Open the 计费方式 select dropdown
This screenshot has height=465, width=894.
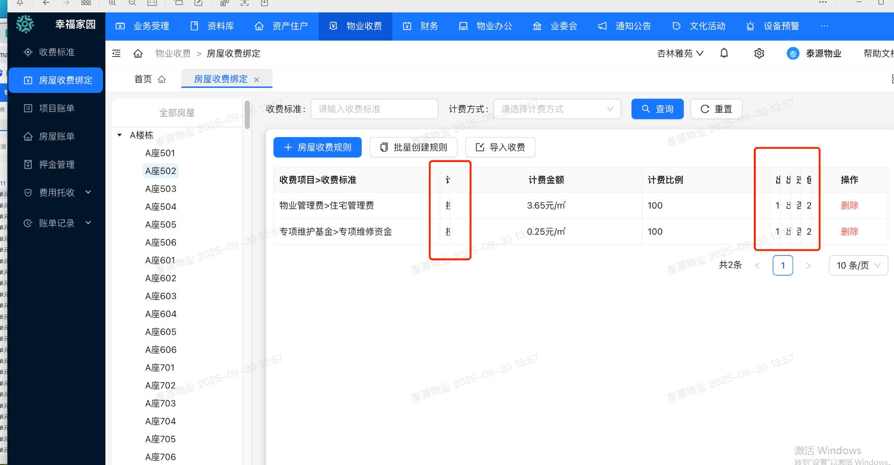[x=557, y=109]
